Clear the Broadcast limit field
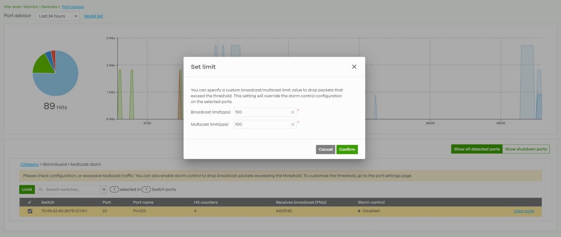 [293, 112]
